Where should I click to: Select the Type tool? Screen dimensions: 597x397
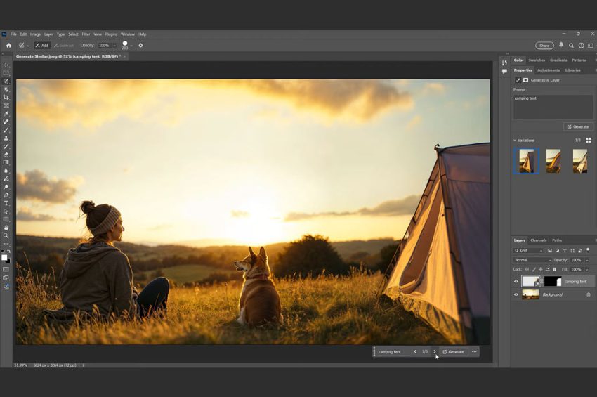click(6, 203)
